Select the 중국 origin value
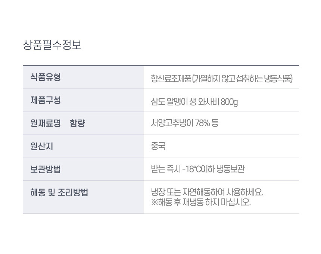Viewport: 321px width, 254px height. [158, 146]
